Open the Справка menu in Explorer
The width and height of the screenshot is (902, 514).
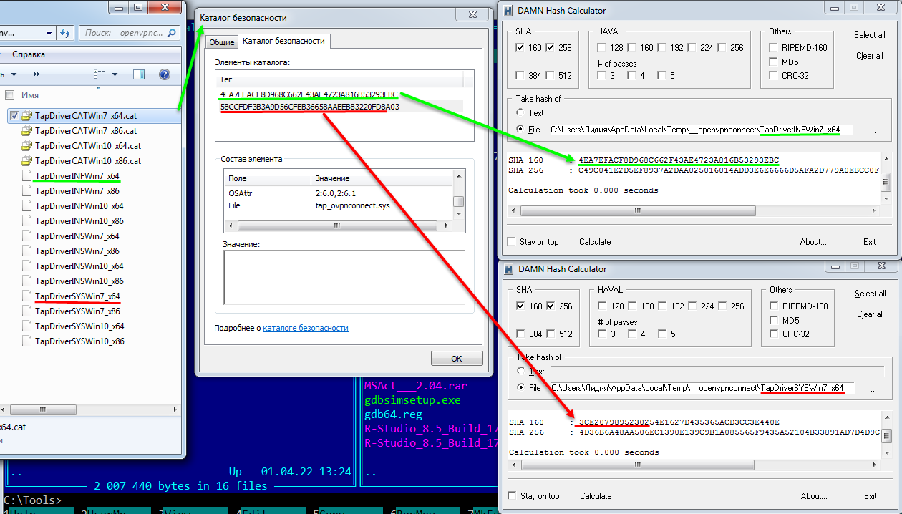click(29, 54)
